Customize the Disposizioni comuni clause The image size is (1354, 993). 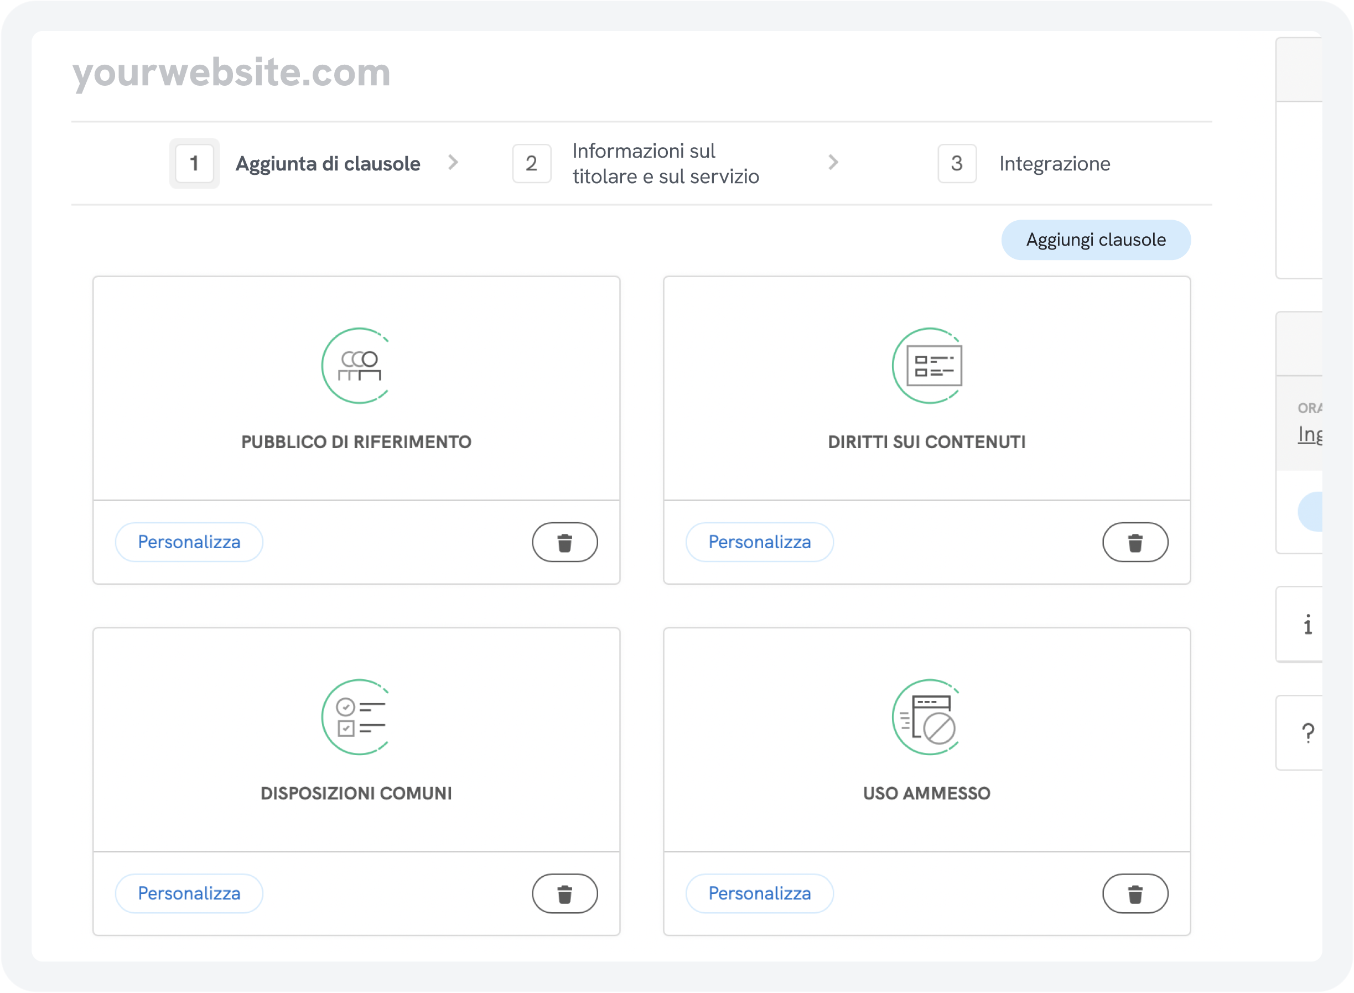(189, 893)
